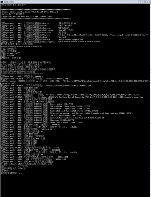Restore down the epub2mobi window
This screenshot has height=197, width=151.
click(145, 2)
